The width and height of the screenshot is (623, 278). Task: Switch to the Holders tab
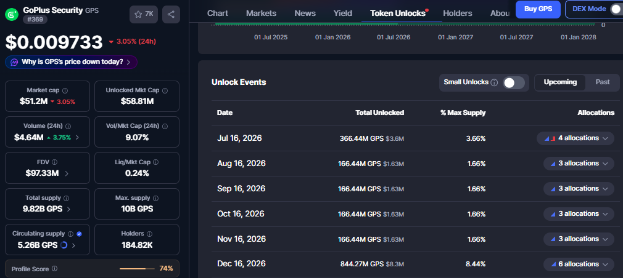pyautogui.click(x=457, y=13)
